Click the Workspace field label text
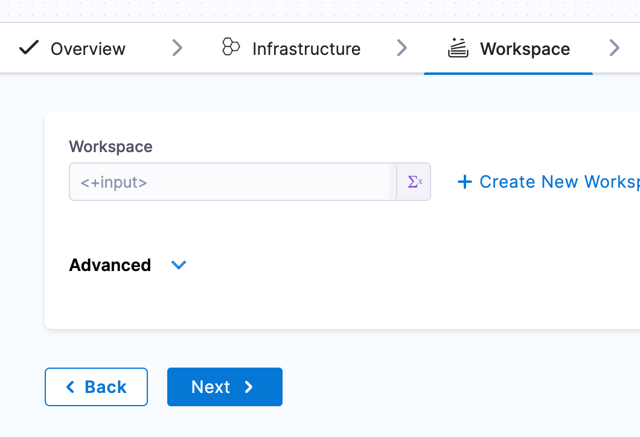 (110, 147)
